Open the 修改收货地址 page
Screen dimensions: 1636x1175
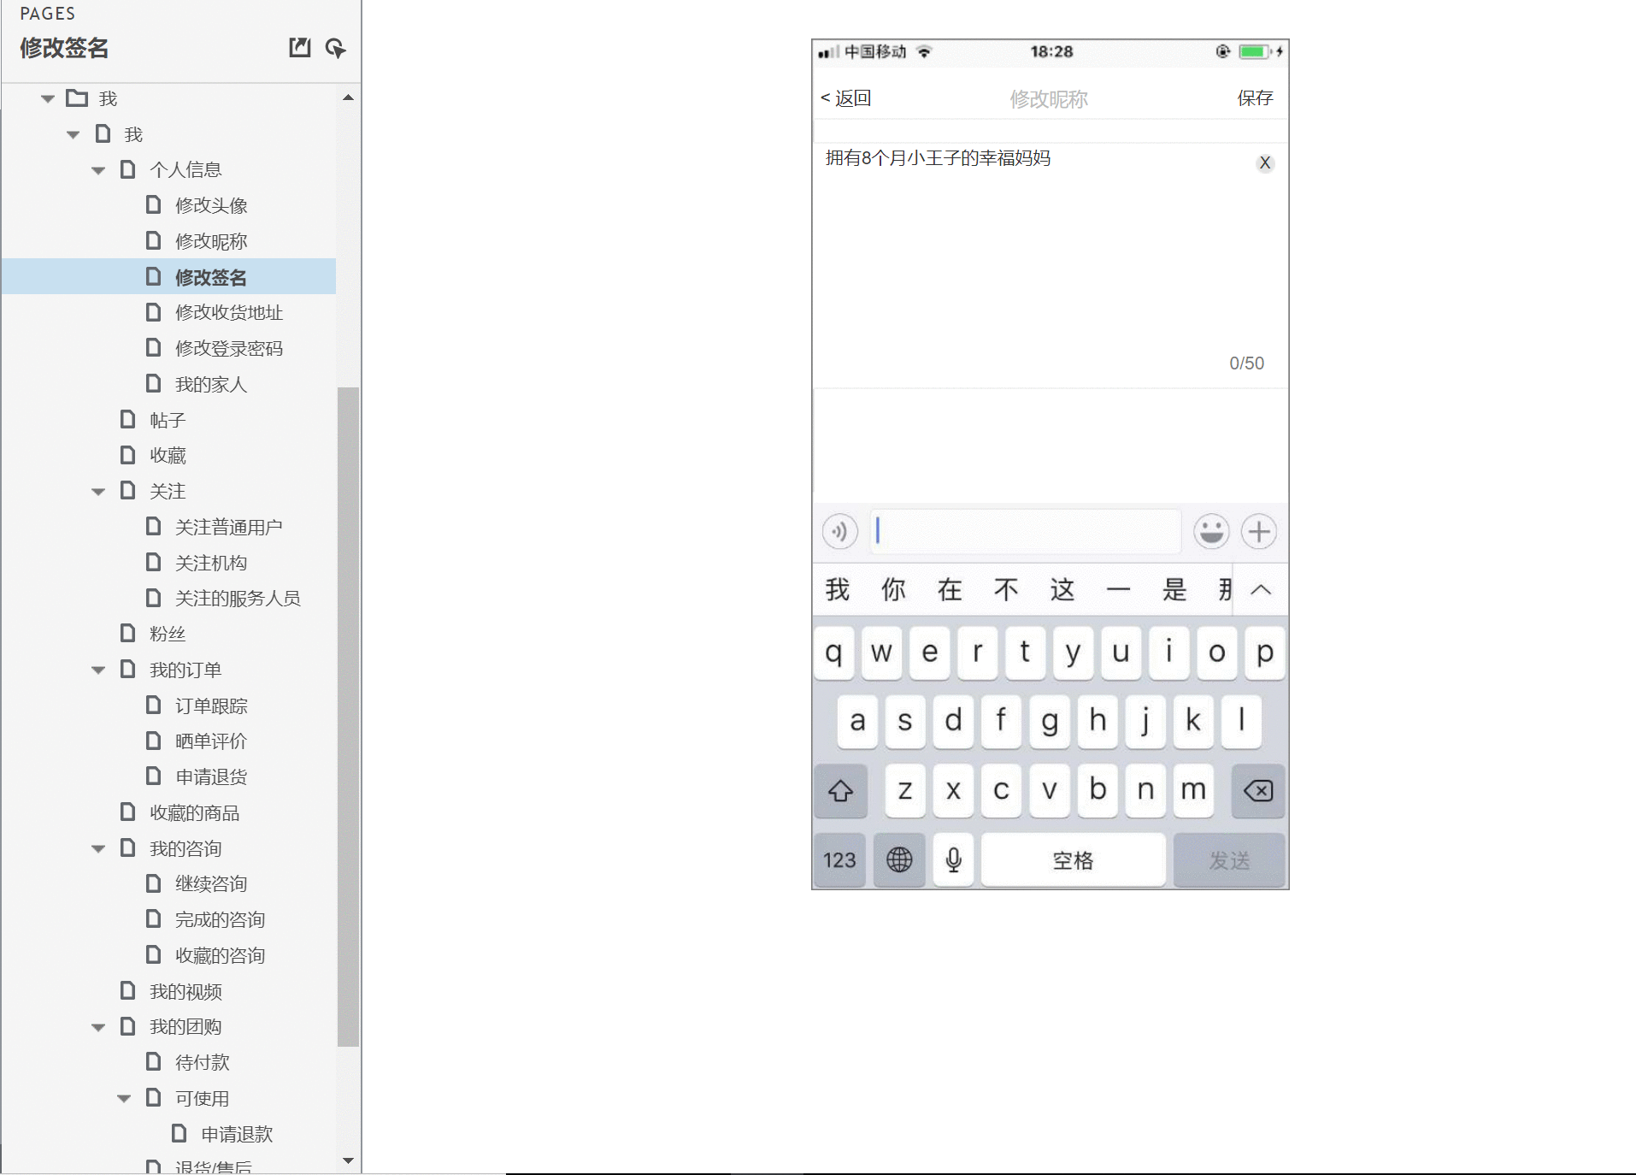click(228, 313)
